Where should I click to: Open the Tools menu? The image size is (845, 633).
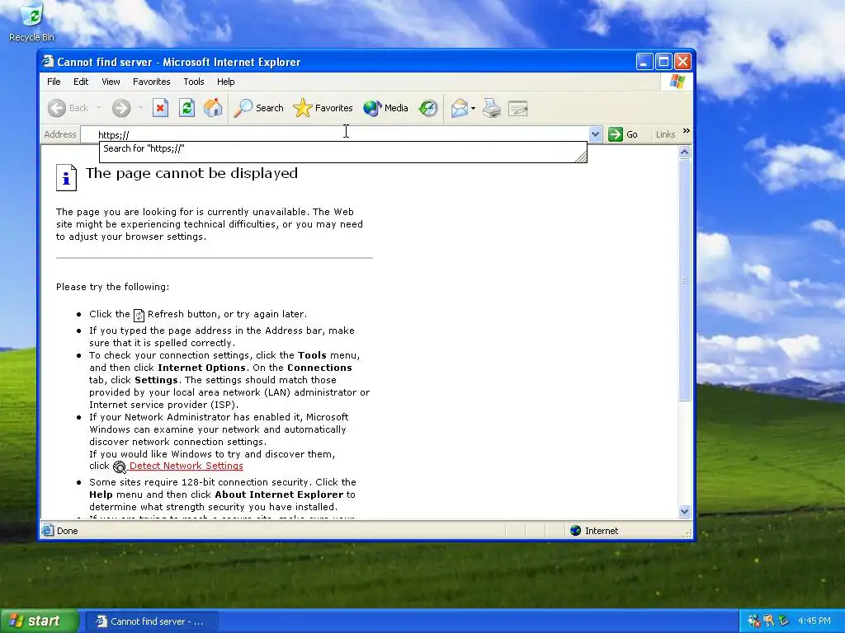(x=193, y=82)
